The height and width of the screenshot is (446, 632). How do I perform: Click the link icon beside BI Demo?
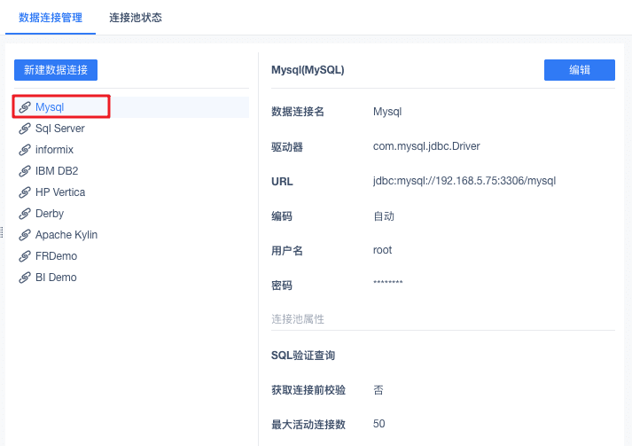tap(25, 278)
